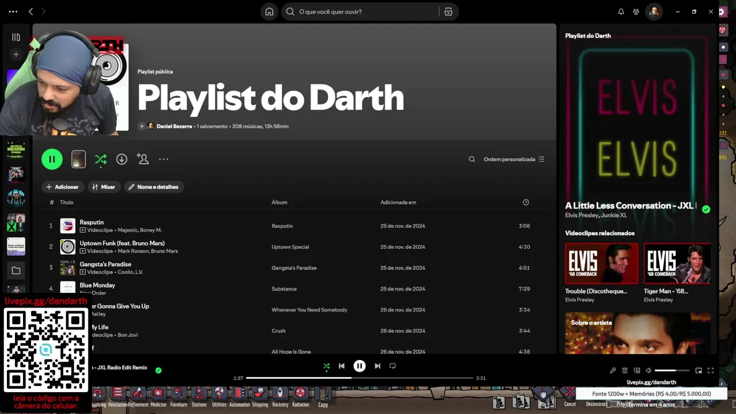Open the Gangsta's Paradise track
Viewport: 736px width, 414px height.
105,264
